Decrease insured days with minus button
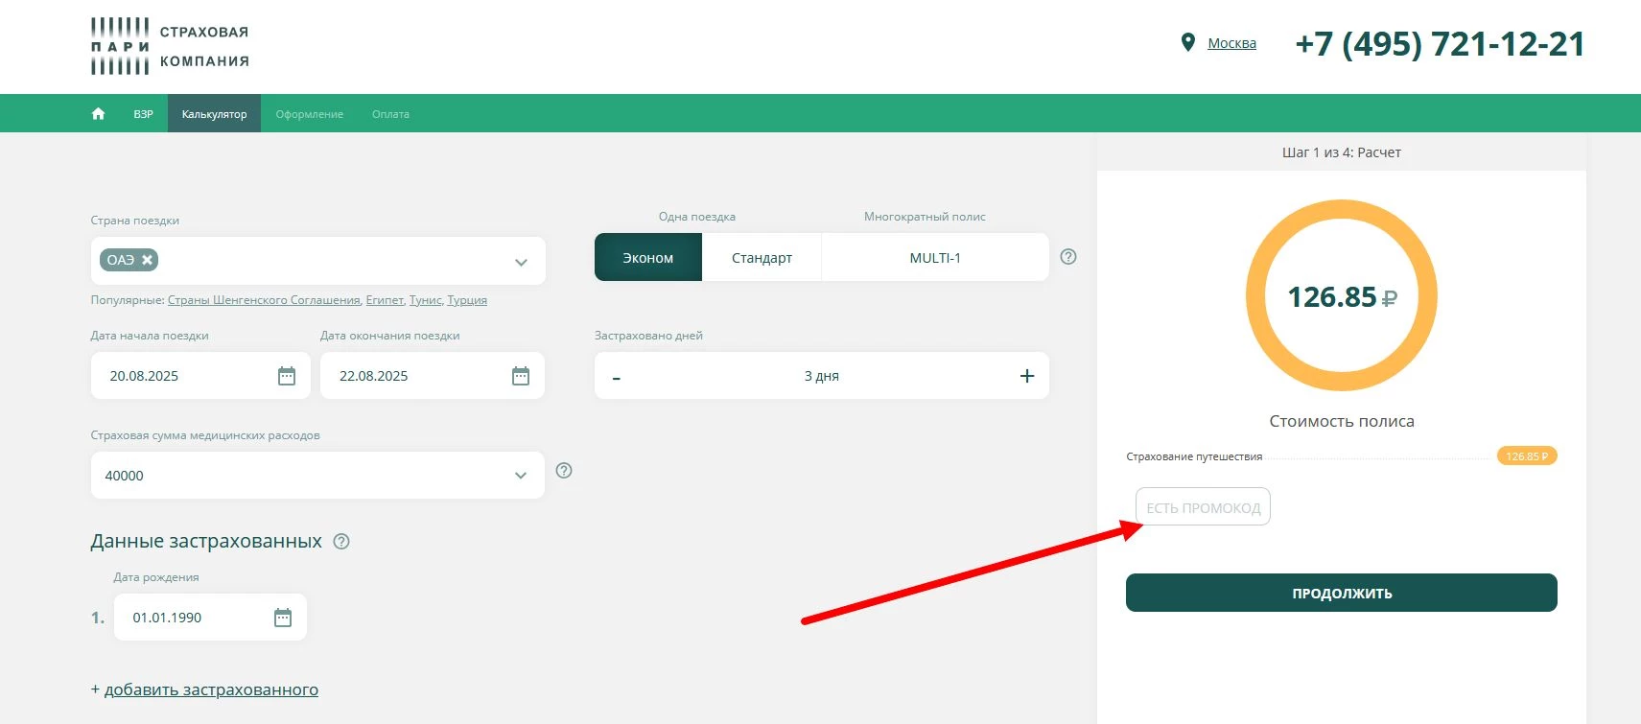The height and width of the screenshot is (724, 1641). (617, 377)
